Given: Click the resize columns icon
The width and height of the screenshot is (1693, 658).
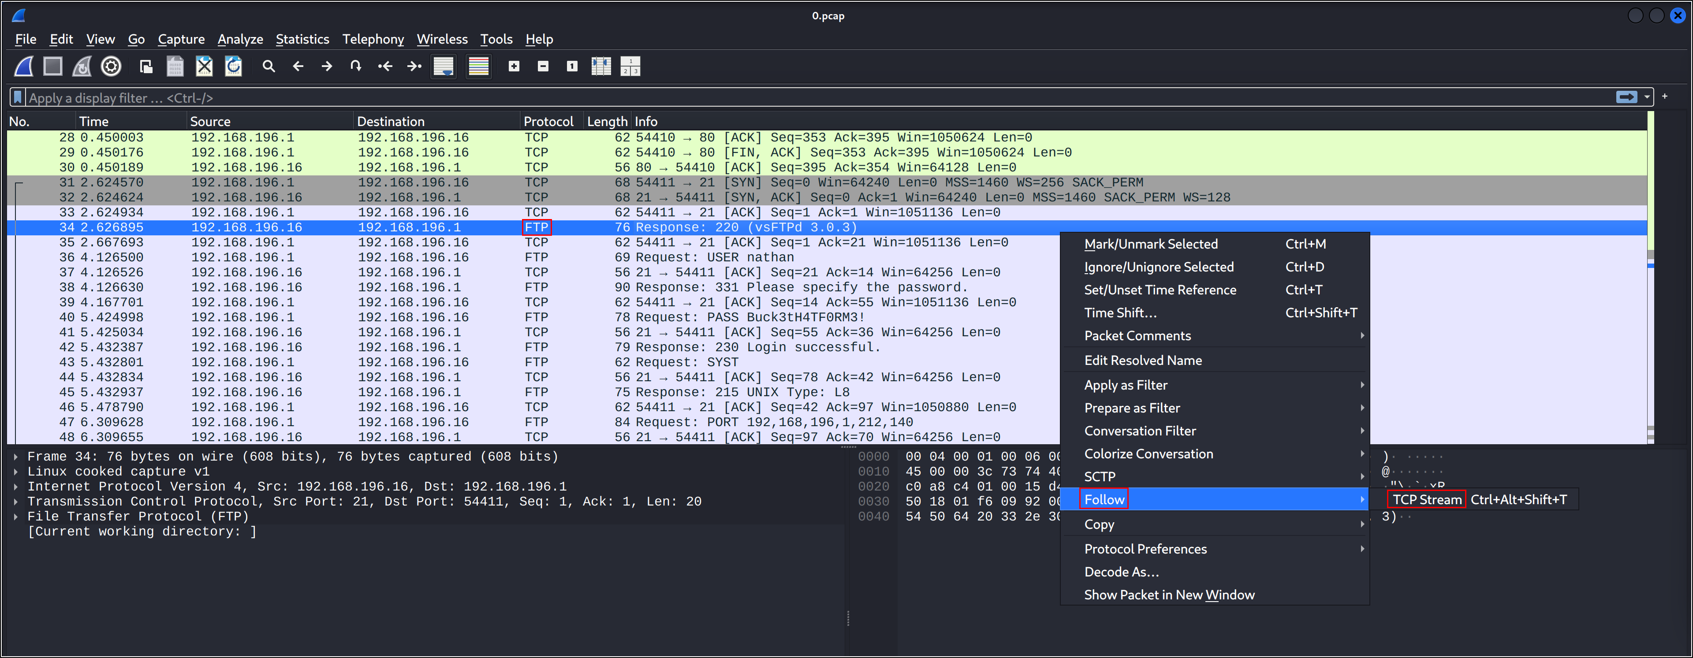Looking at the screenshot, I should tap(600, 66).
